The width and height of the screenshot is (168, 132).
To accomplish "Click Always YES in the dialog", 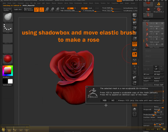I will tap(139, 101).
